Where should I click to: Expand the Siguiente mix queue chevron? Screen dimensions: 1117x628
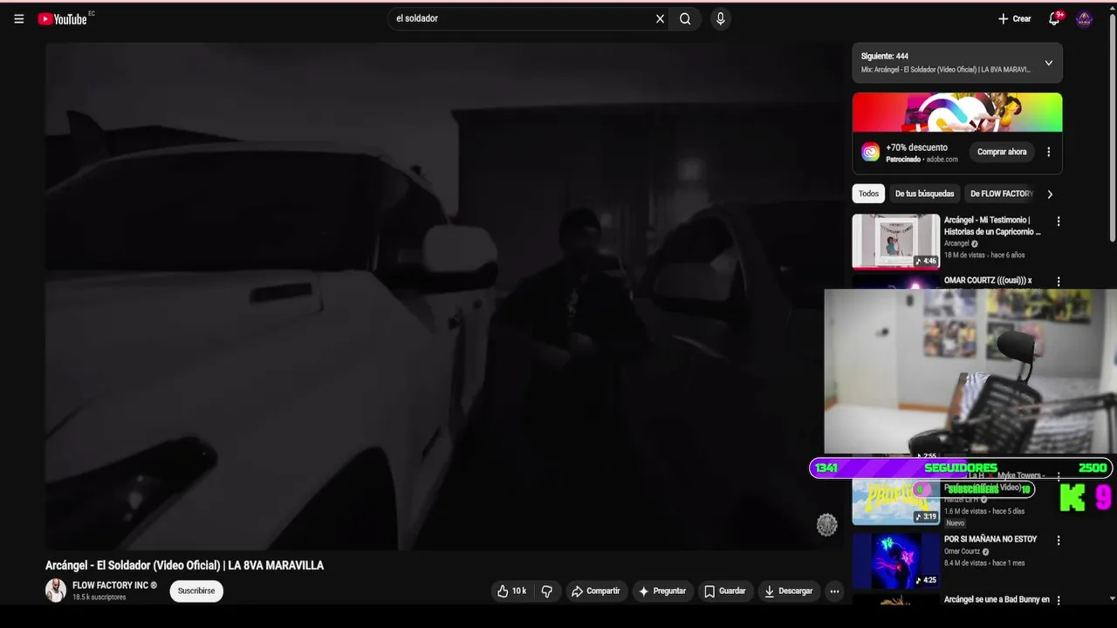[x=1048, y=63]
